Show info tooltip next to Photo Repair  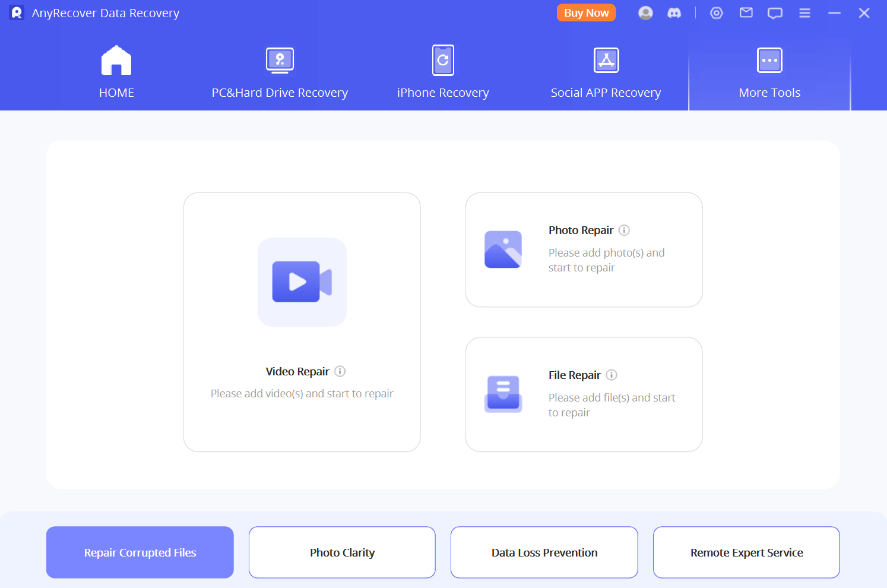click(624, 230)
